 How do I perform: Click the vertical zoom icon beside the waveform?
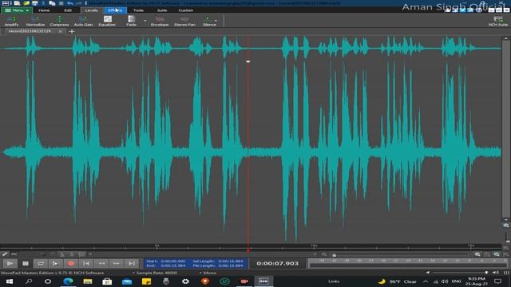(x=506, y=226)
